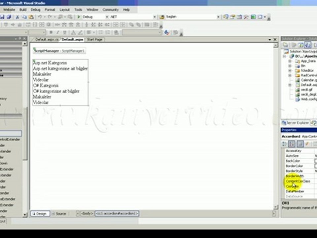Expand the App_Data folder node

point(290,61)
